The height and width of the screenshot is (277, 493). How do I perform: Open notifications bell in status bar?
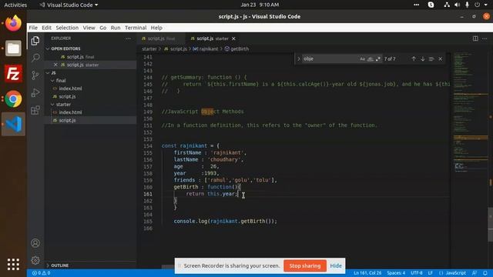tap(485, 273)
